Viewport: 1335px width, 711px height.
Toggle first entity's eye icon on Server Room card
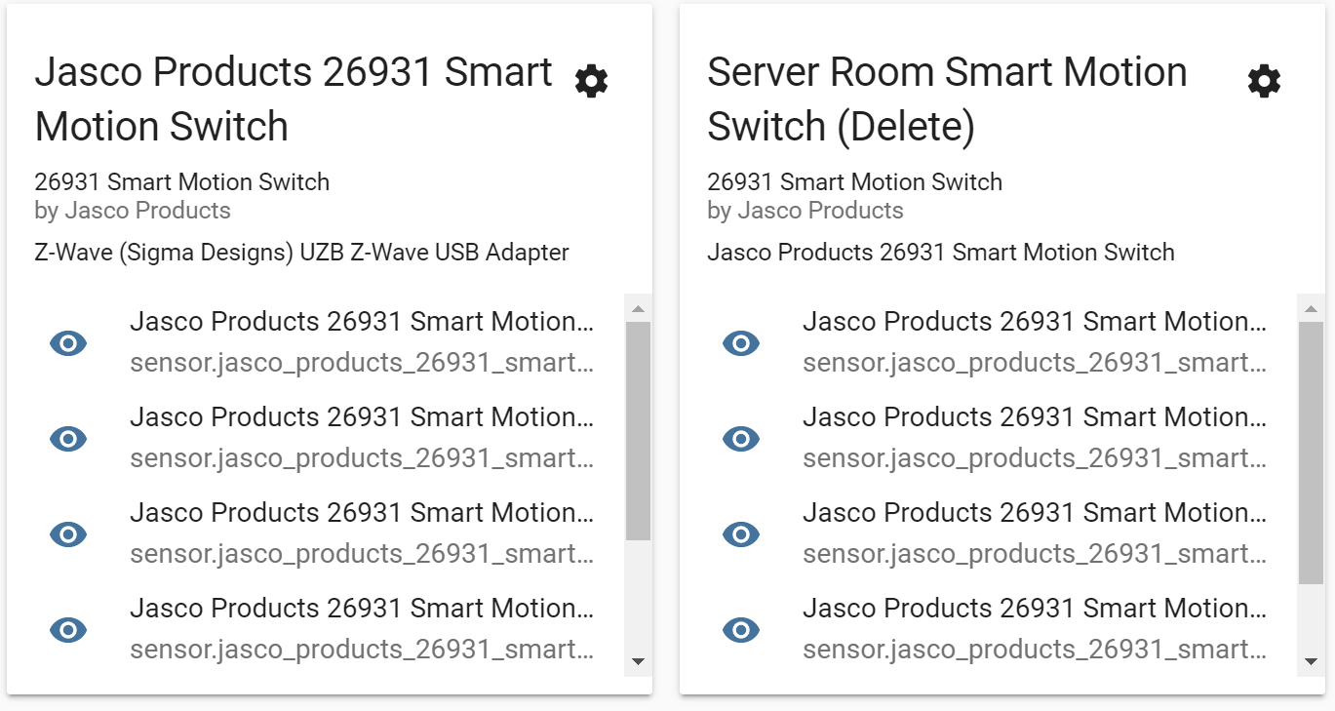[x=741, y=343]
